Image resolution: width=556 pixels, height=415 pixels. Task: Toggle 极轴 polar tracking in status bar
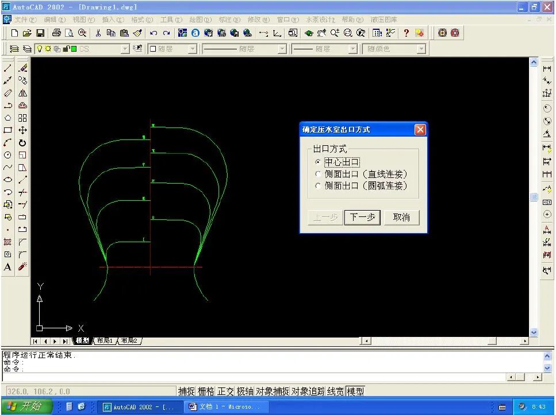[245, 391]
